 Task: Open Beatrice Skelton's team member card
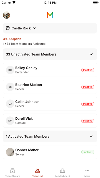[50, 87]
